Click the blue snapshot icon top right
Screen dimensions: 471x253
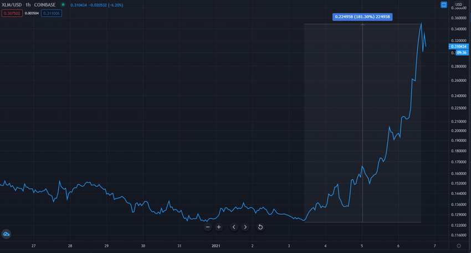click(444, 4)
